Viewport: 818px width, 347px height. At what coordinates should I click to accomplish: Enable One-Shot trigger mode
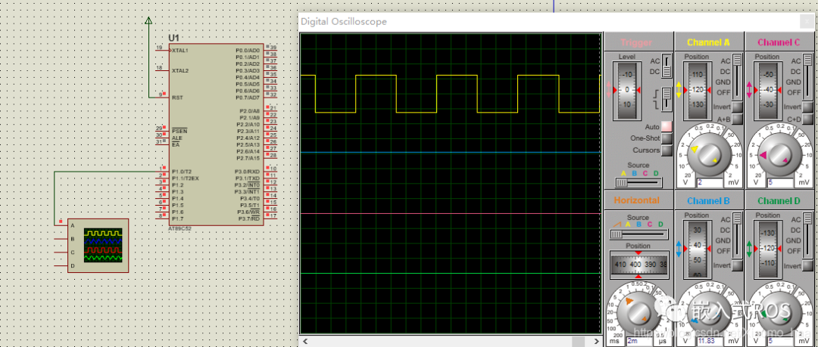click(667, 138)
